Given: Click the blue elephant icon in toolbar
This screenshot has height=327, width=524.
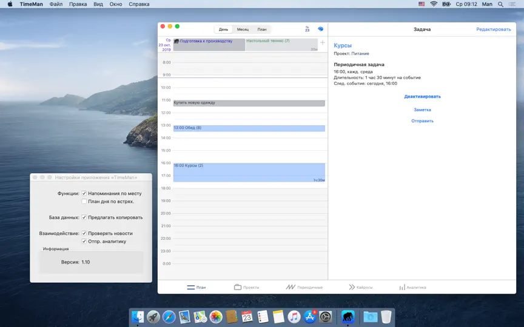Looking at the screenshot, I should pyautogui.click(x=320, y=29).
